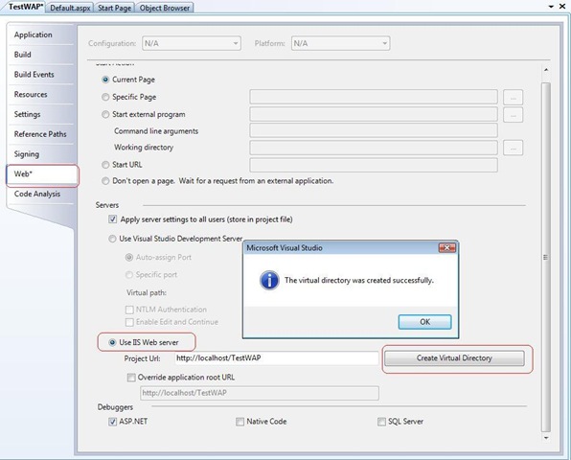571x460 pixels.
Task: Toggle Apply server settings to all users
Action: point(112,219)
